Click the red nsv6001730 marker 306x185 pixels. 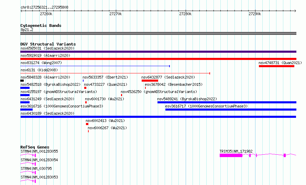[x=86, y=102]
